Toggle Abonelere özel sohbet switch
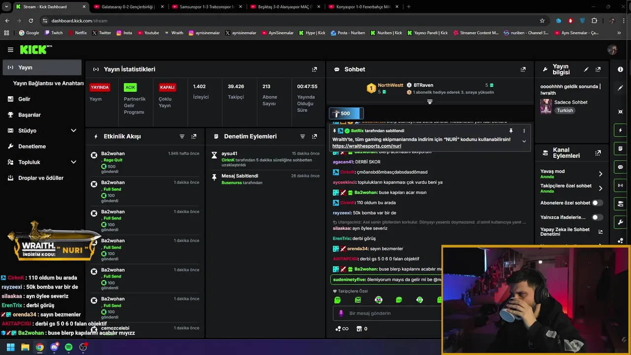The width and height of the screenshot is (631, 355). [x=597, y=203]
